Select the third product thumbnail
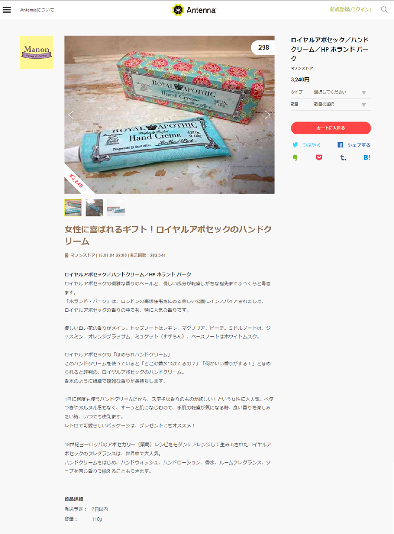The height and width of the screenshot is (534, 394). (x=116, y=207)
